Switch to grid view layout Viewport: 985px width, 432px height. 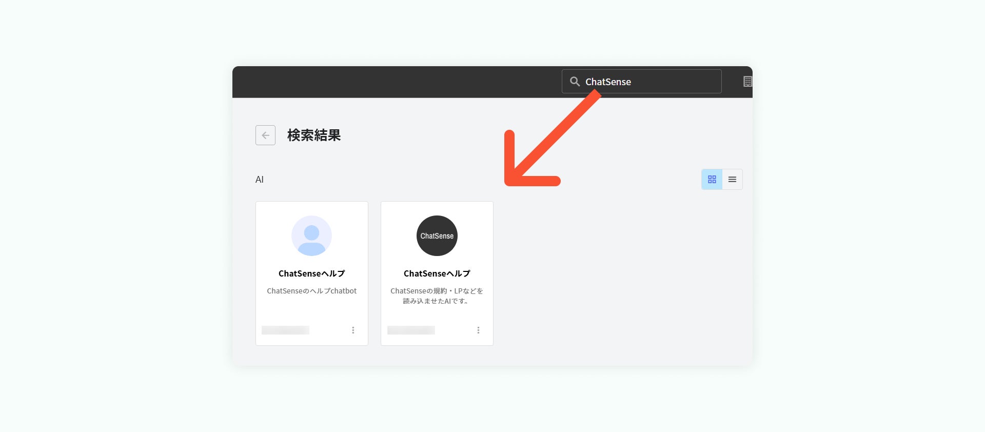[712, 180]
